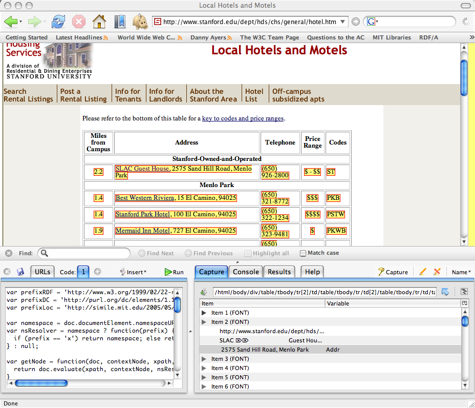Open the Name dropdown menu

(x=461, y=272)
